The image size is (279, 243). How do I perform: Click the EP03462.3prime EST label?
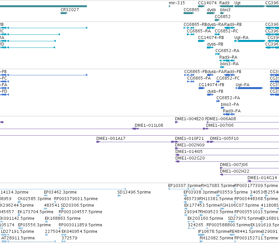(60, 192)
